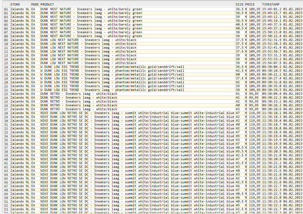Click timestamp 11:38:22.7 06.02.2023 in row 47
303x214 pixels.
[x=282, y=186]
